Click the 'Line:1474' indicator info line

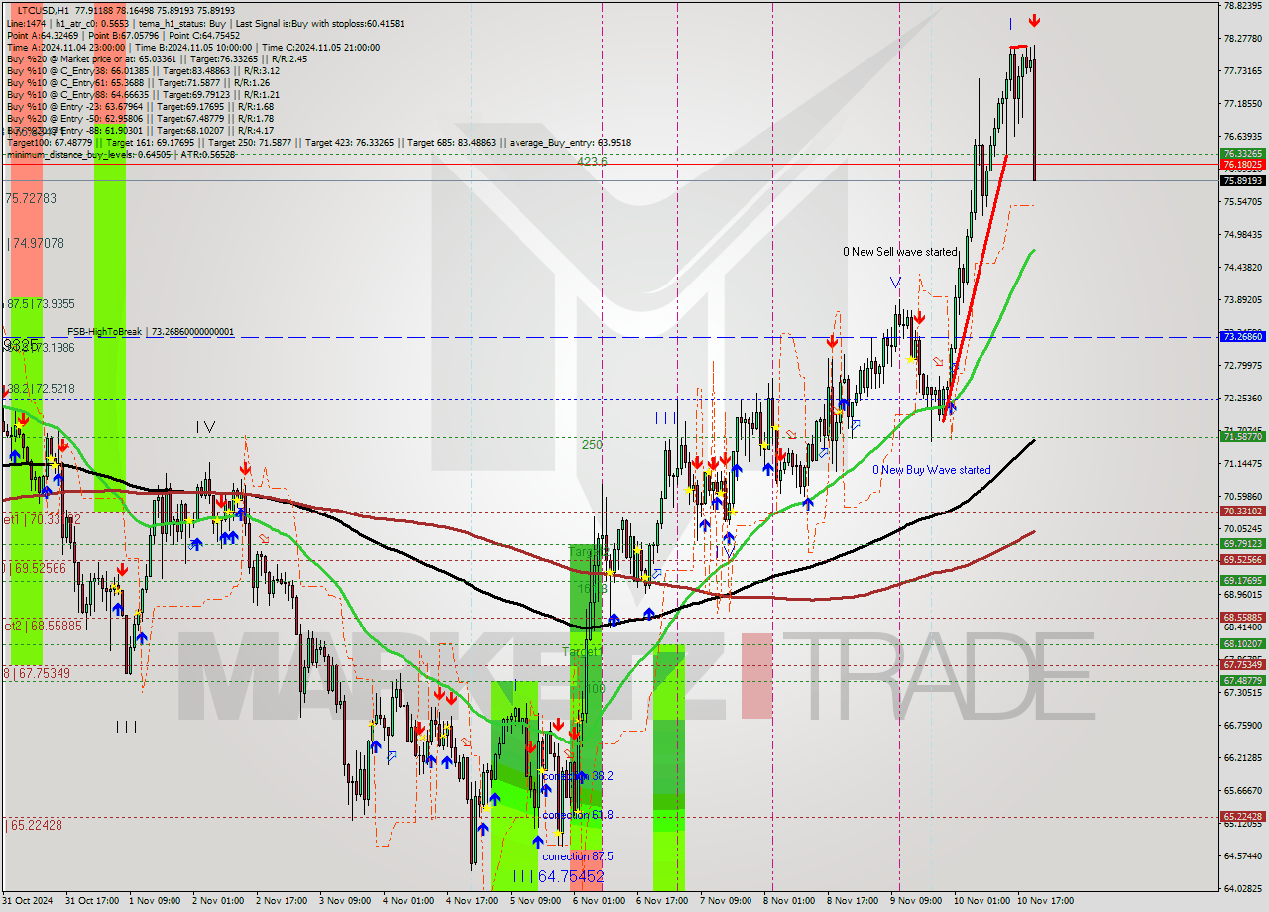pos(205,23)
